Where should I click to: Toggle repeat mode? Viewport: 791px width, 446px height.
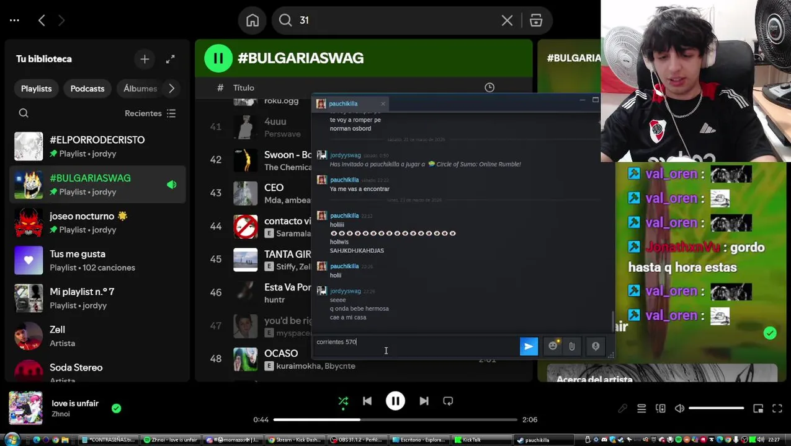(448, 401)
